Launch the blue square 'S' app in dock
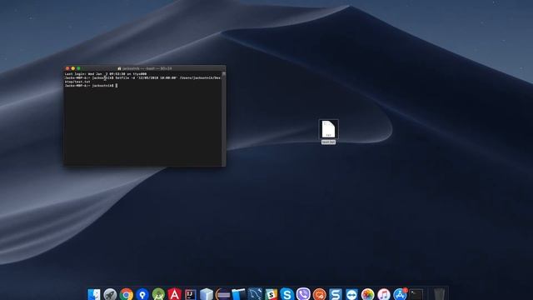This screenshot has height=300, width=533. (335, 294)
